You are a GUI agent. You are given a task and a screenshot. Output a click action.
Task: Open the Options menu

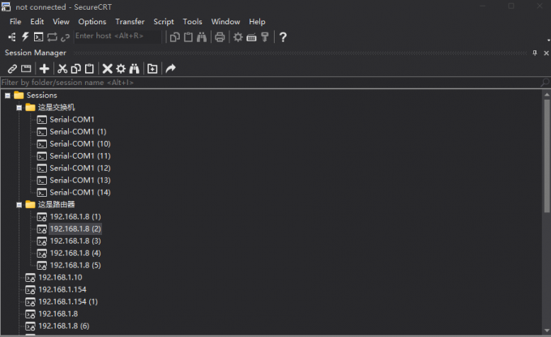point(92,21)
